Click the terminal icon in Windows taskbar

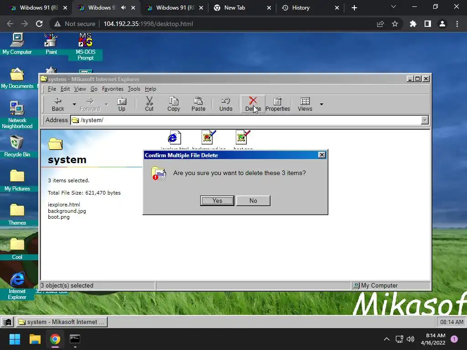pos(75,339)
